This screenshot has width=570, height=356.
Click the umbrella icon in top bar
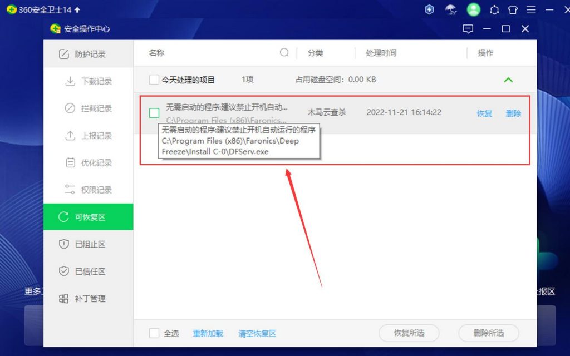click(451, 9)
